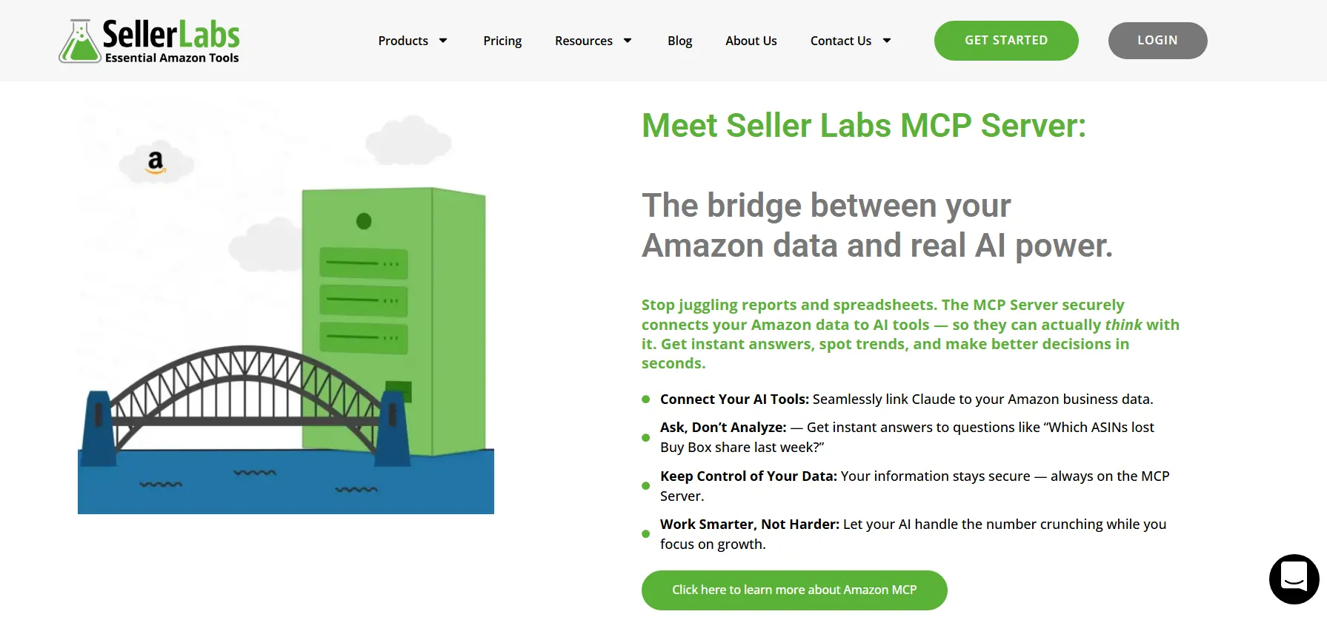The image size is (1327, 617).
Task: Click the GET STARTED button
Action: [1006, 41]
